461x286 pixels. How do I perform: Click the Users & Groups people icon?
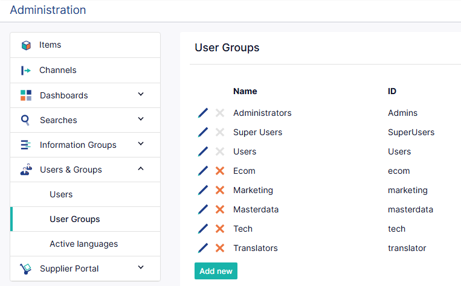point(26,170)
